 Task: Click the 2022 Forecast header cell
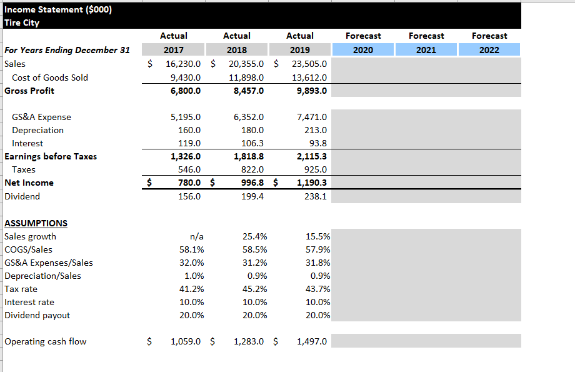(489, 49)
